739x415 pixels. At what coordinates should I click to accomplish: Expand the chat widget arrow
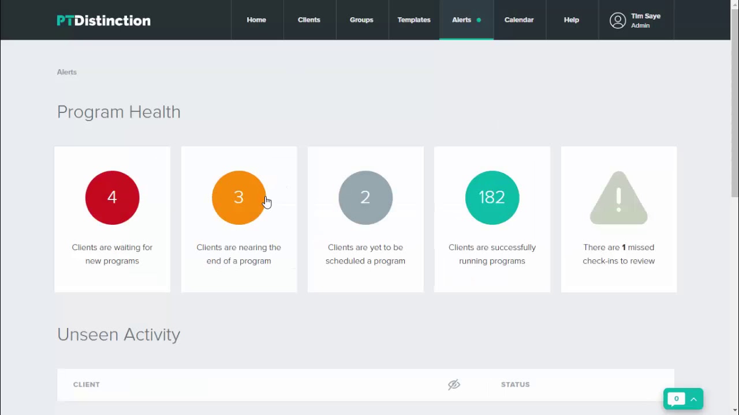pyautogui.click(x=694, y=399)
